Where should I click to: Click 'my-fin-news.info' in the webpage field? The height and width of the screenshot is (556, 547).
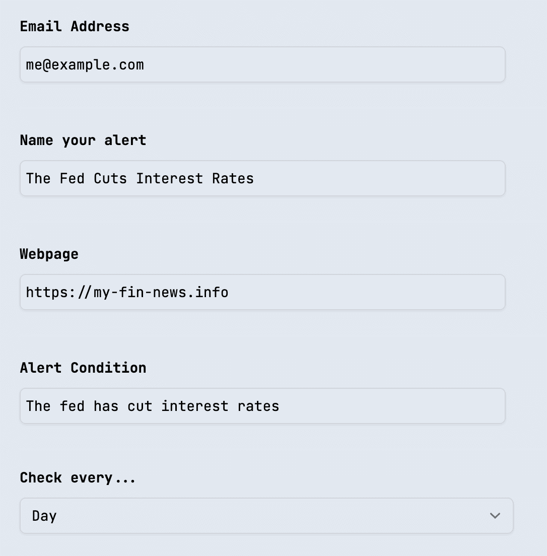click(x=161, y=292)
